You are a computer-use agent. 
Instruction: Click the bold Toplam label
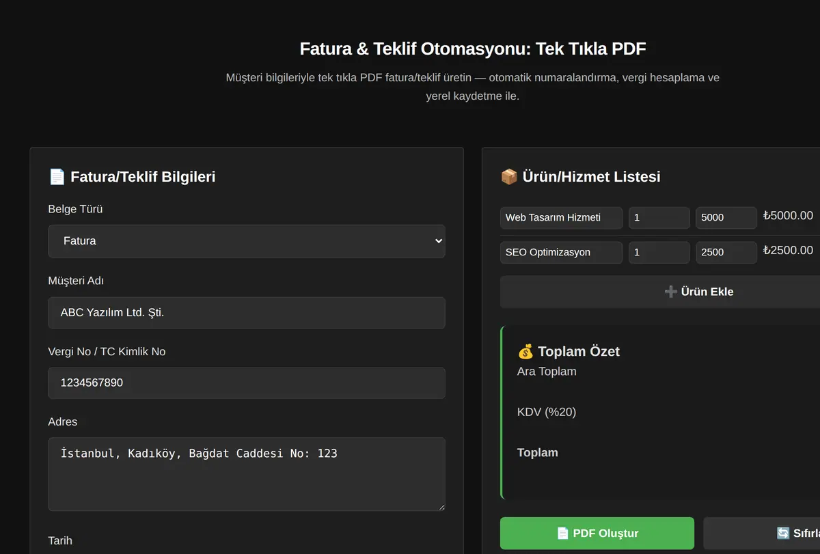click(x=538, y=453)
